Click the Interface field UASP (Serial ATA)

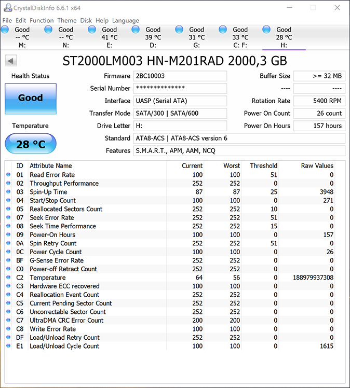(x=180, y=101)
